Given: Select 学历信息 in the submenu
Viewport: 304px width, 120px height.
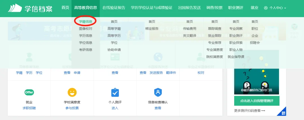Looking at the screenshot, I should point(86,36).
